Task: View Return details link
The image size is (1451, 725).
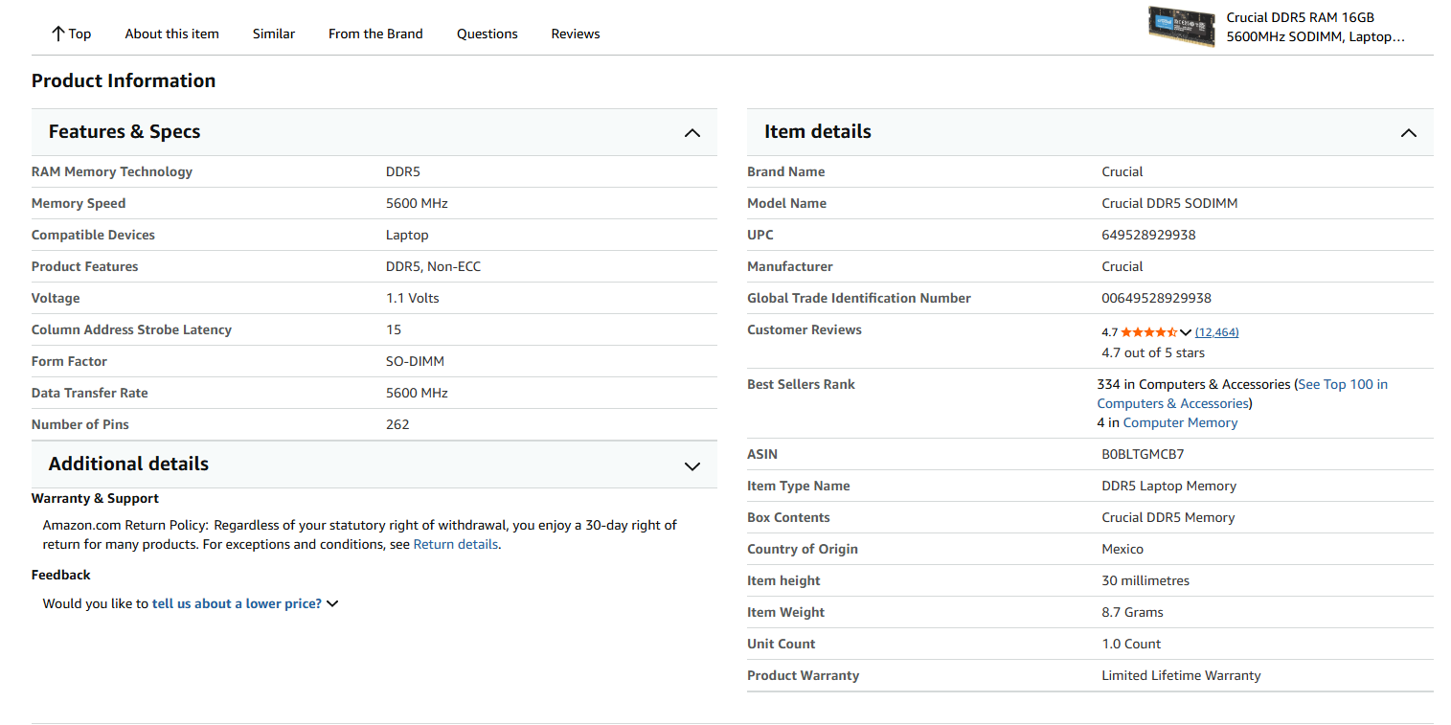Action: click(456, 544)
